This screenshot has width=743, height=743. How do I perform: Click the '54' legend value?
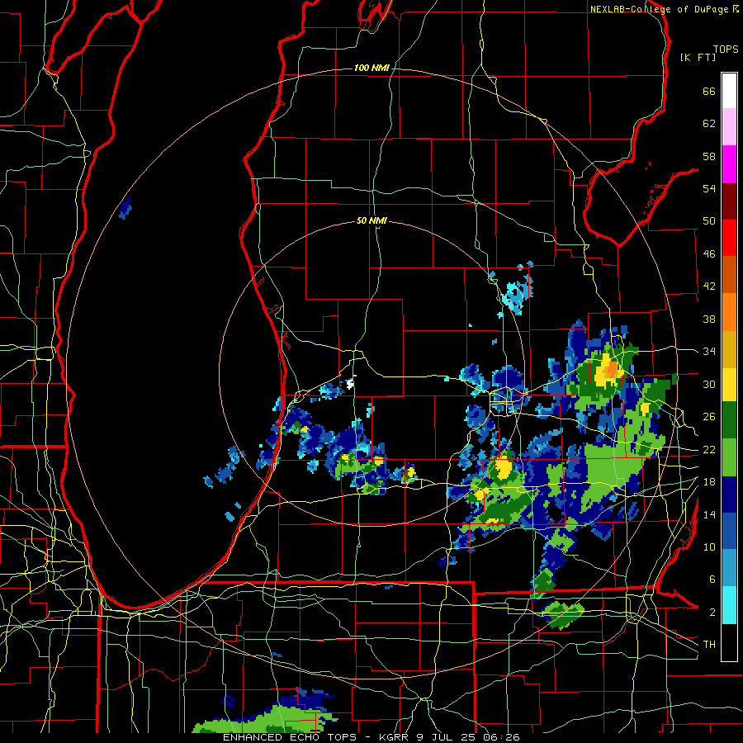[709, 188]
